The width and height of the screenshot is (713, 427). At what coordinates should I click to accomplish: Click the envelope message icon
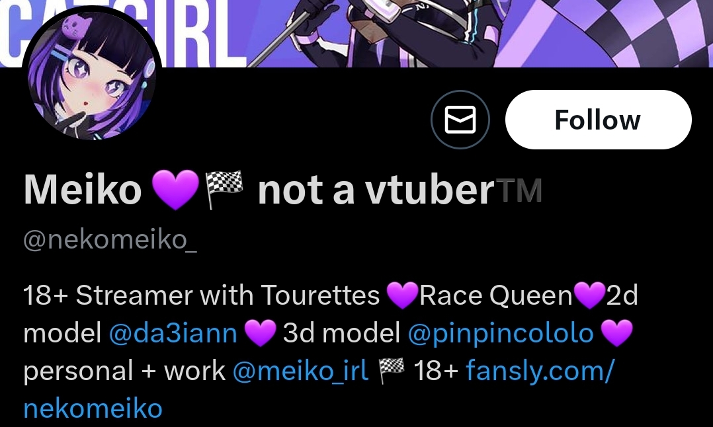pyautogui.click(x=460, y=120)
